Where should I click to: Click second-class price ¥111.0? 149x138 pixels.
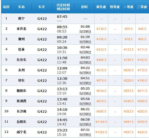point(142,49)
